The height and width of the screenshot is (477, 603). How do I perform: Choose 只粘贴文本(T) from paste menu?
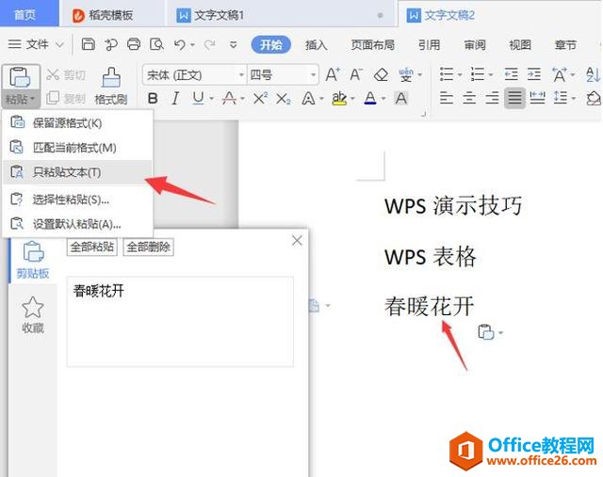(77, 172)
